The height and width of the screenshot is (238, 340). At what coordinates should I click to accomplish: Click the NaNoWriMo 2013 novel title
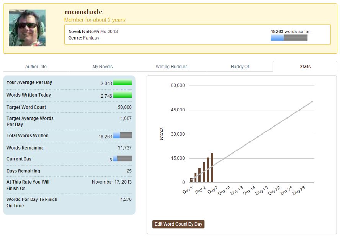[x=100, y=31]
